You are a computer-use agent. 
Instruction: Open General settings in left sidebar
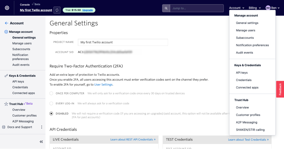tap(24, 38)
